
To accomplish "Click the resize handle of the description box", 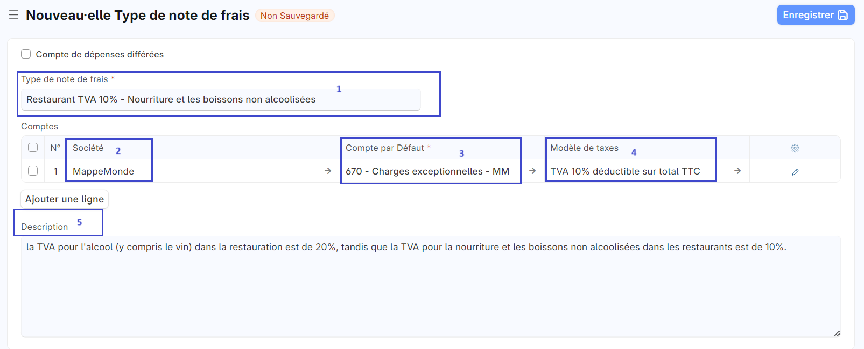I will click(x=838, y=332).
